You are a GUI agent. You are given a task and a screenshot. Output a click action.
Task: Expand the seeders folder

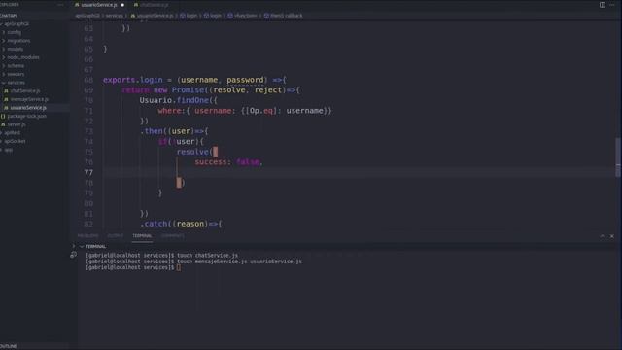click(16, 74)
